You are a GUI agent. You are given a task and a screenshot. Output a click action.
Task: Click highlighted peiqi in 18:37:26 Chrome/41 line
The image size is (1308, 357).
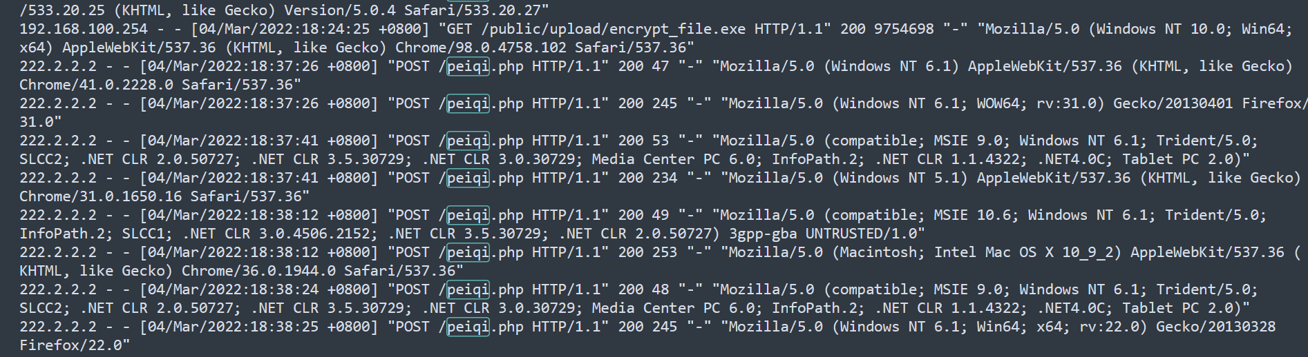click(468, 66)
